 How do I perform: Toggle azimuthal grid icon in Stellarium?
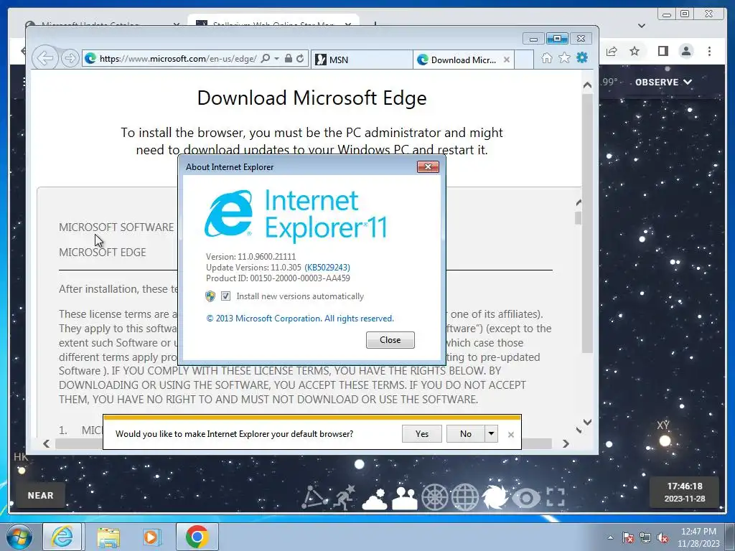434,497
